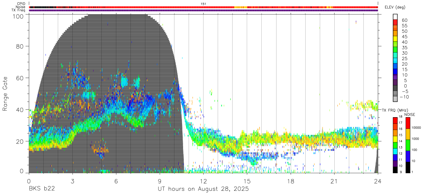Pick the green 100–1000 NOISE swatch

click(408, 145)
